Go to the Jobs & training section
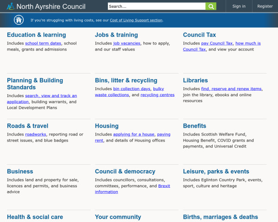This screenshot has height=222, width=278. click(x=116, y=35)
